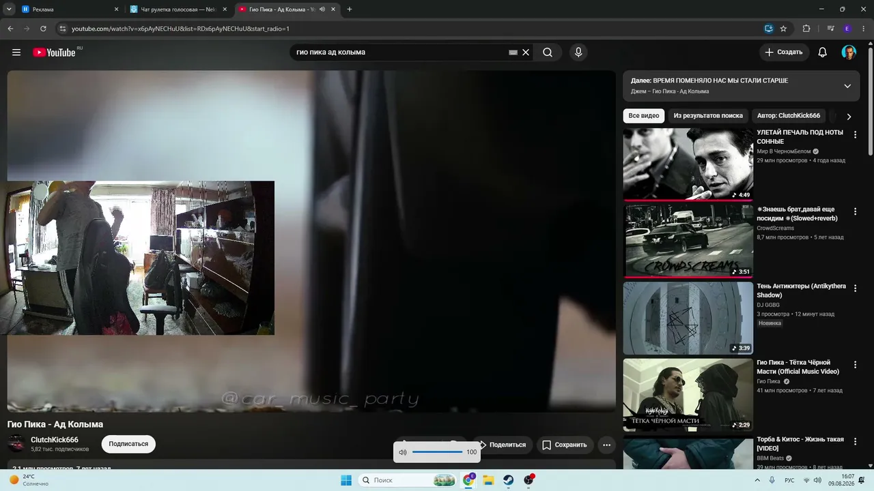
Task: Open Steam from the taskbar
Action: tap(509, 480)
